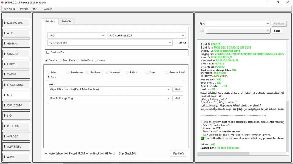Screen dimensions: 293x164
Task: Open the NO CHECKSUM dropdown
Action: pos(110,43)
